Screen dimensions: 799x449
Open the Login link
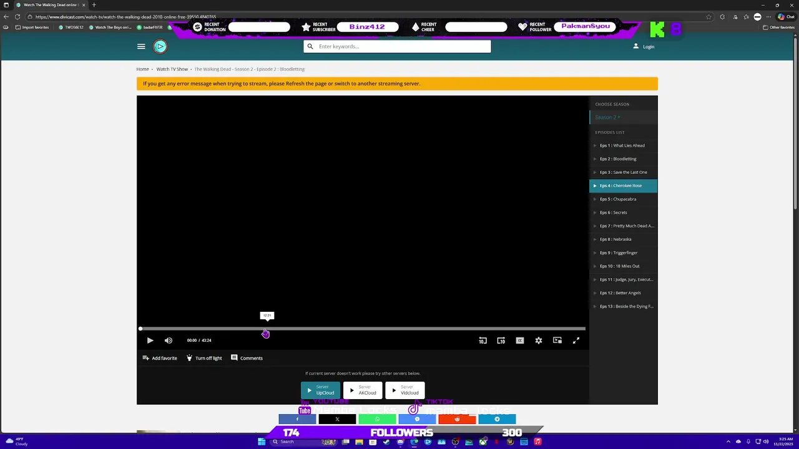point(644,47)
